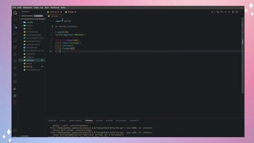Screen dimensions: 254x143
Task: Click line number 12 in the gutter
Action: tap(50, 51)
